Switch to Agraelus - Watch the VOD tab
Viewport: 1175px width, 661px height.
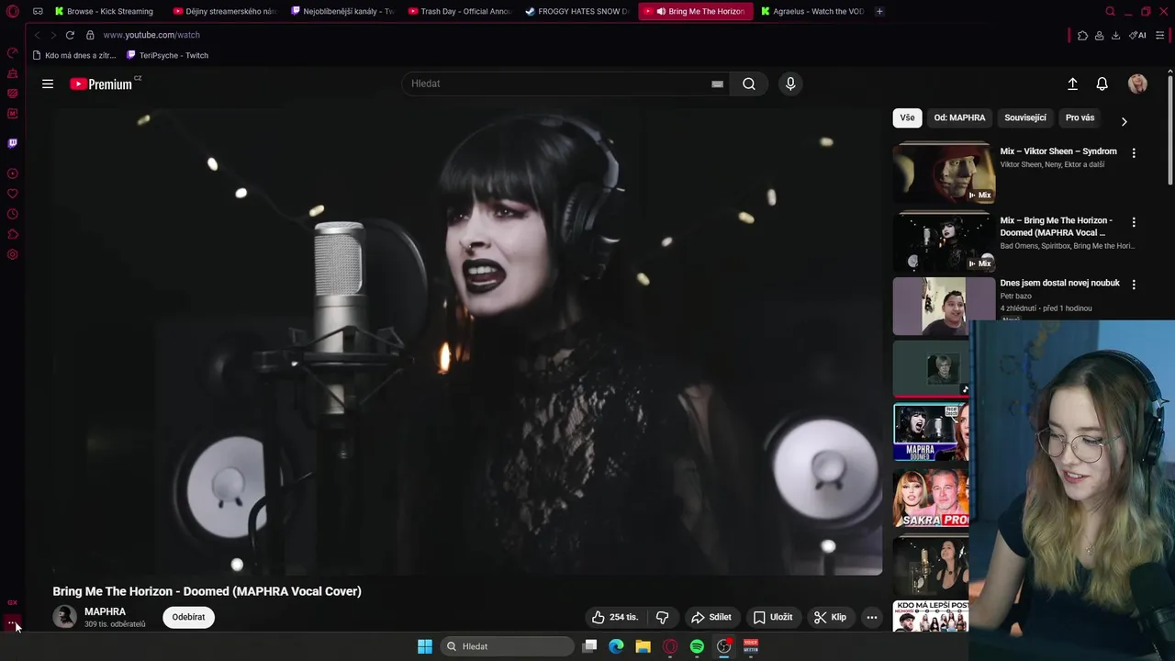pos(812,12)
